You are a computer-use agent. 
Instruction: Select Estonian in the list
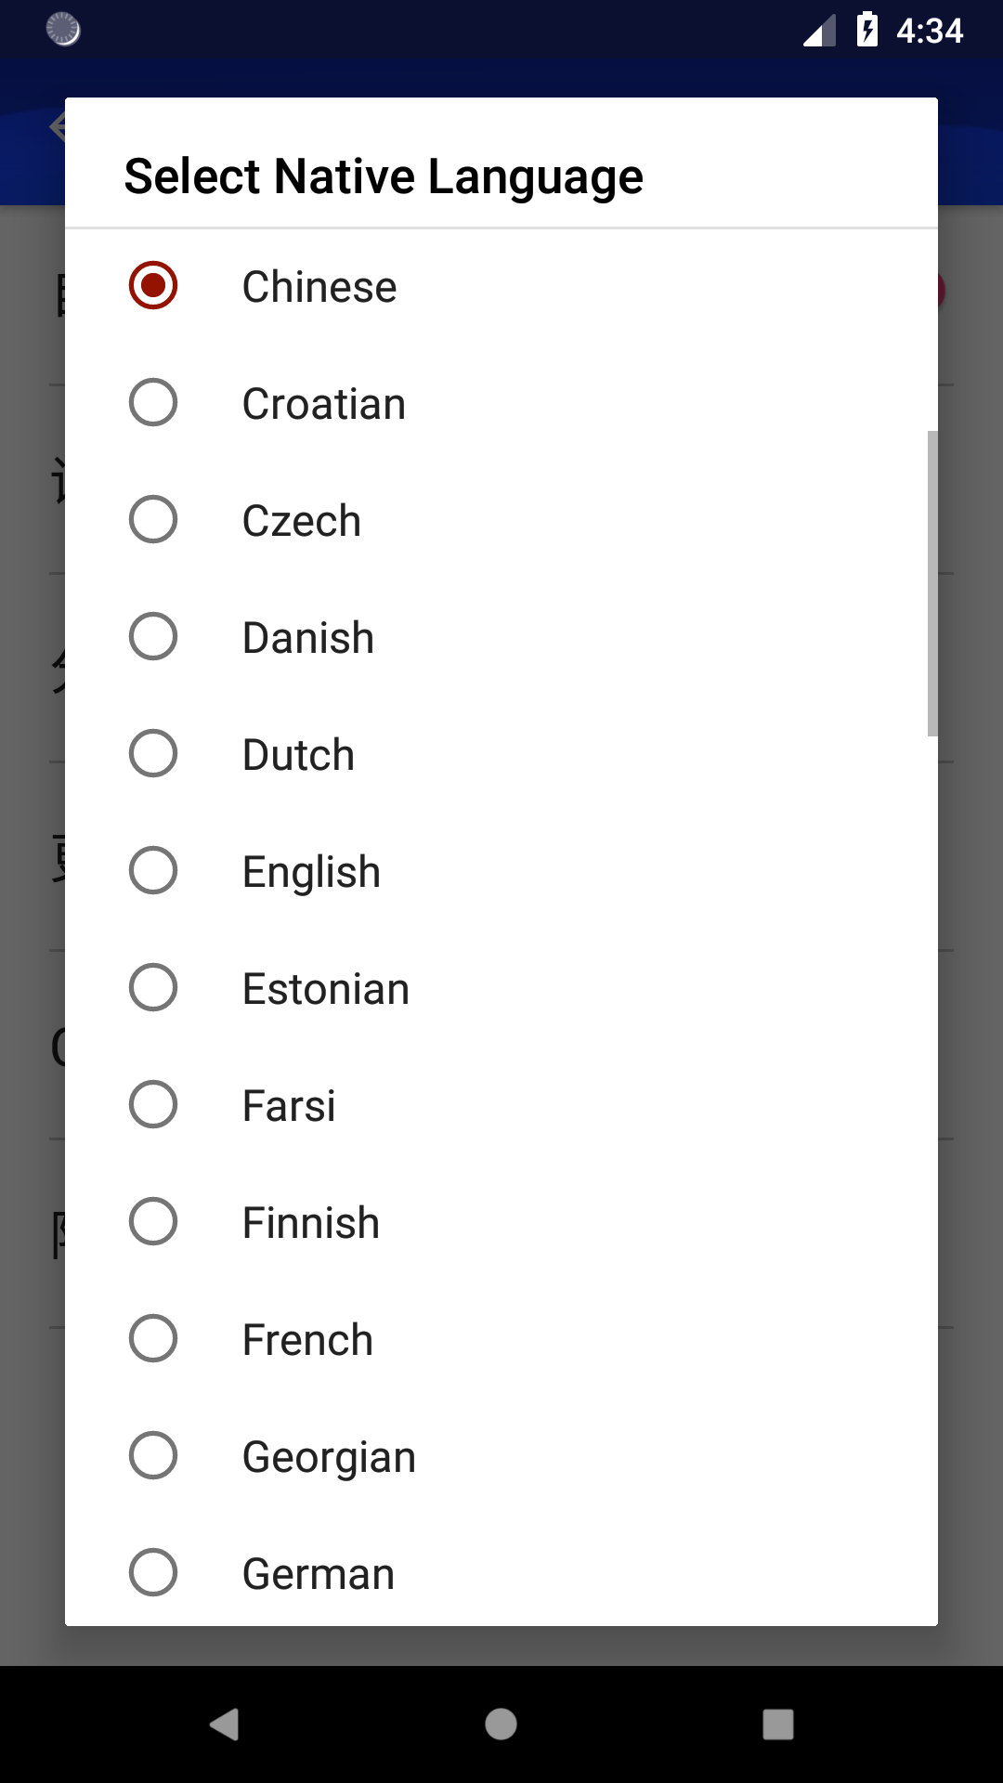click(x=501, y=988)
